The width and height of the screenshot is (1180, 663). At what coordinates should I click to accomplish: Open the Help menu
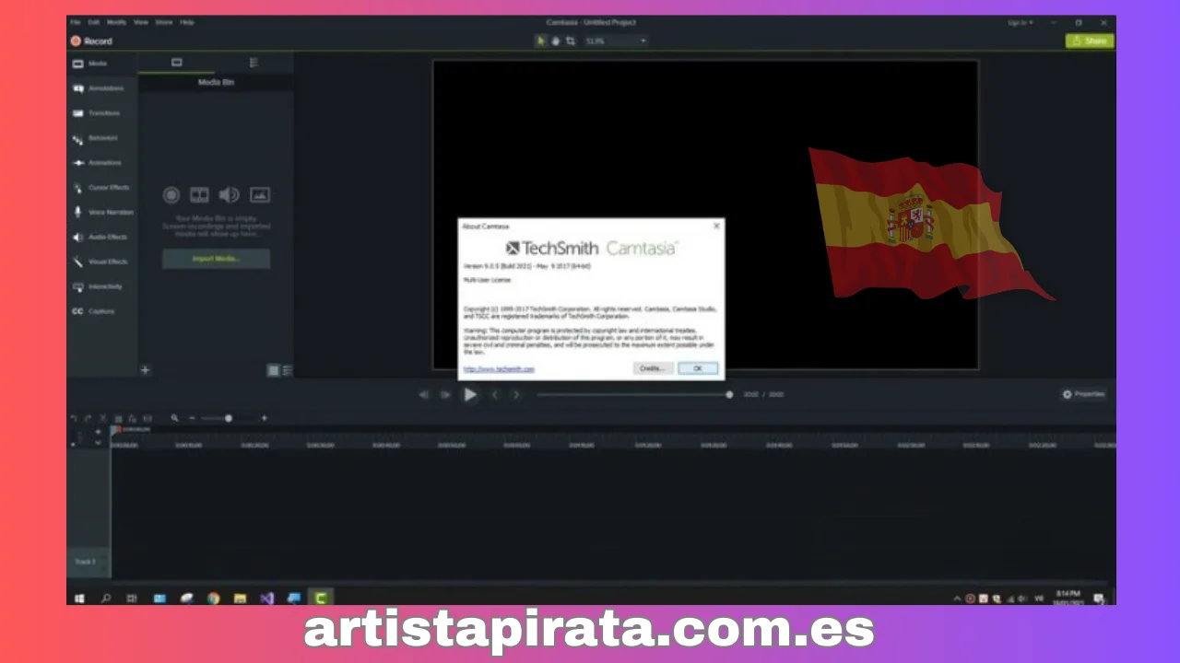point(187,22)
